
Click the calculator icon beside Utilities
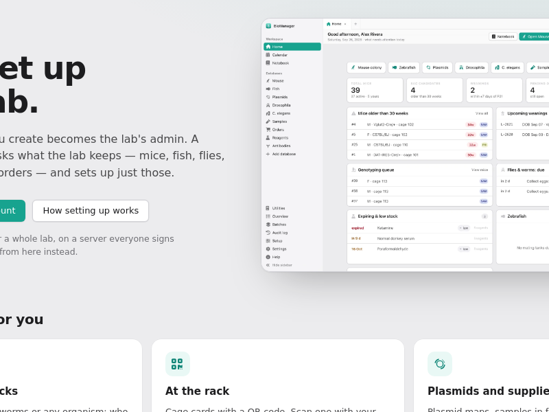point(268,208)
